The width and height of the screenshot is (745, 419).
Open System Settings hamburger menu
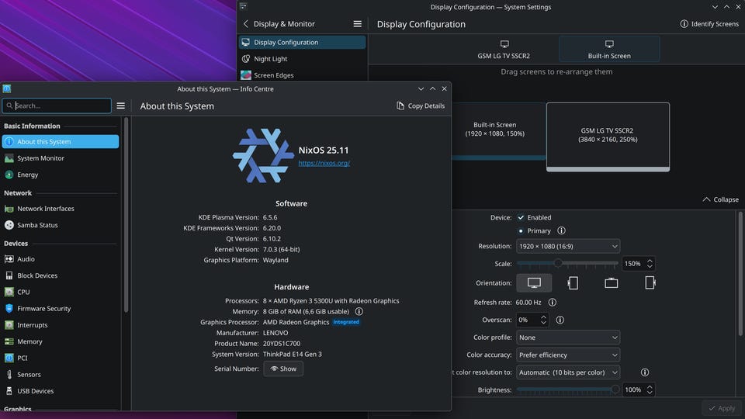click(x=357, y=24)
